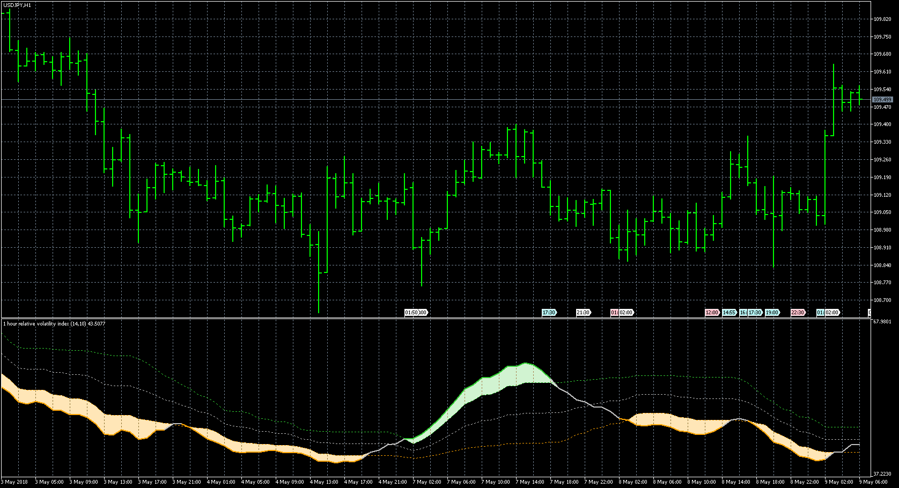Open the 01:50 event marker
Image resolution: width=899 pixels, height=488 pixels.
(x=411, y=313)
